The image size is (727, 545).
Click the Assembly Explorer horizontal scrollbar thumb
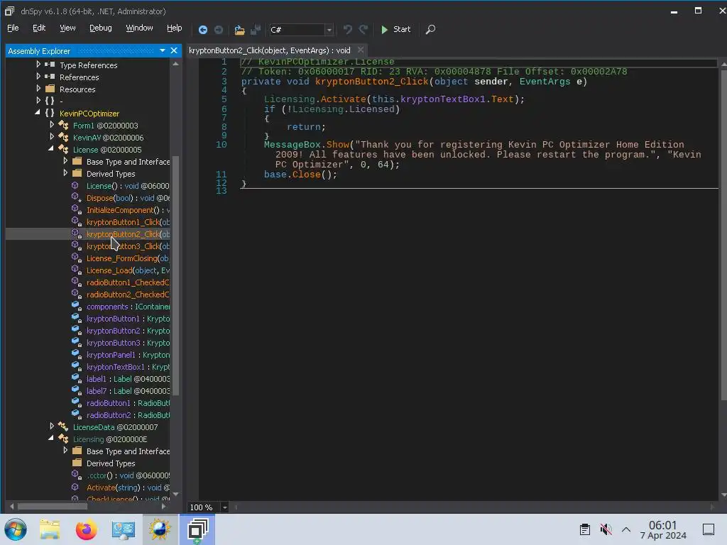pyautogui.click(x=52, y=507)
